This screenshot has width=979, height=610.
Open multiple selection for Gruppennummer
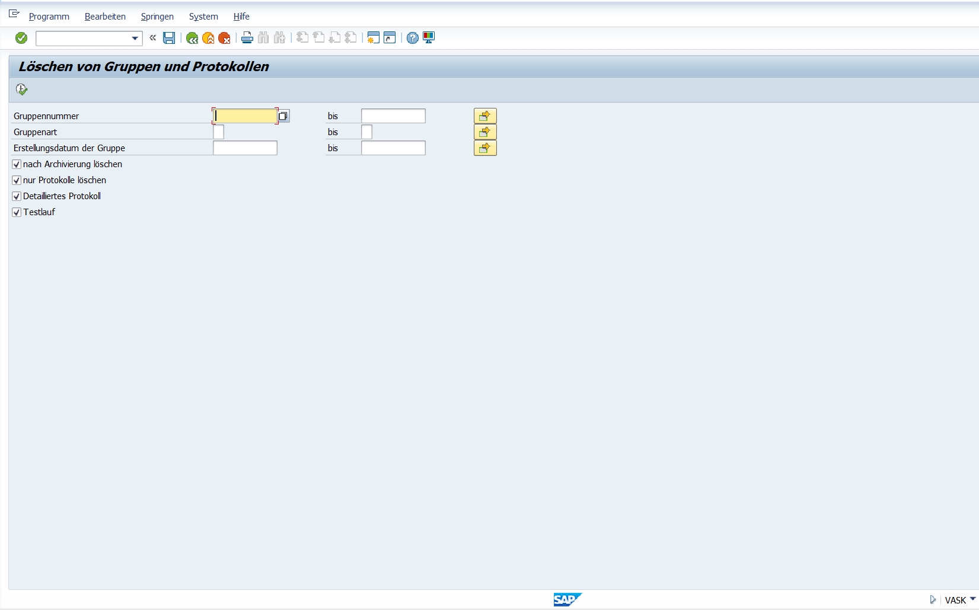[485, 116]
